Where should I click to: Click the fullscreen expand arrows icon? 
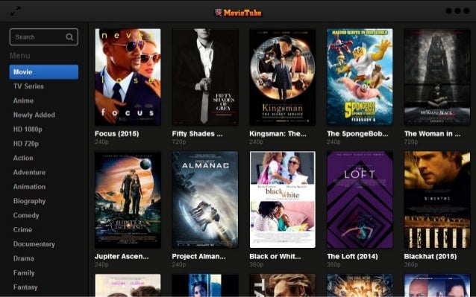16,11
